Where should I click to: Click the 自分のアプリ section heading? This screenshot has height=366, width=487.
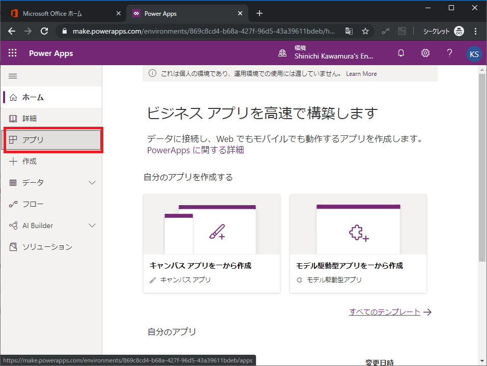(172, 332)
